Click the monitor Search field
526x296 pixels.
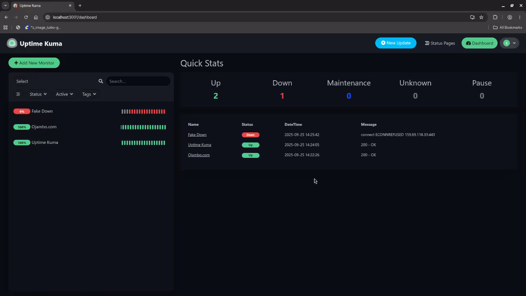[138, 81]
